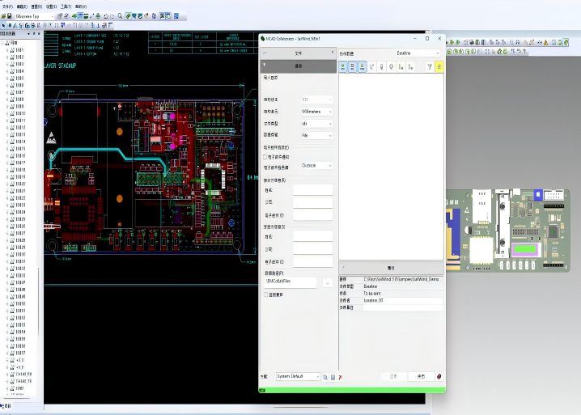Click the help book icon beside close button
The image size is (581, 415).
pyautogui.click(x=439, y=376)
